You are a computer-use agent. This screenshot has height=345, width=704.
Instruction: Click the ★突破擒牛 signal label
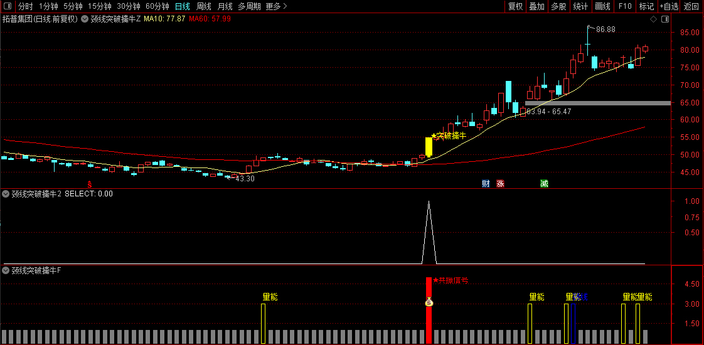click(449, 136)
